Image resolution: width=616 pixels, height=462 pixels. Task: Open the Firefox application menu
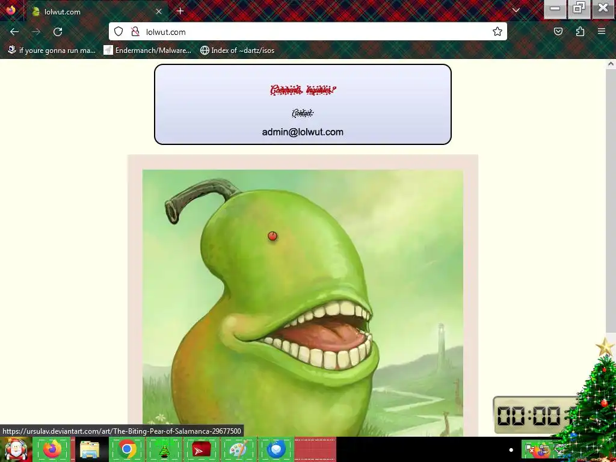602,31
